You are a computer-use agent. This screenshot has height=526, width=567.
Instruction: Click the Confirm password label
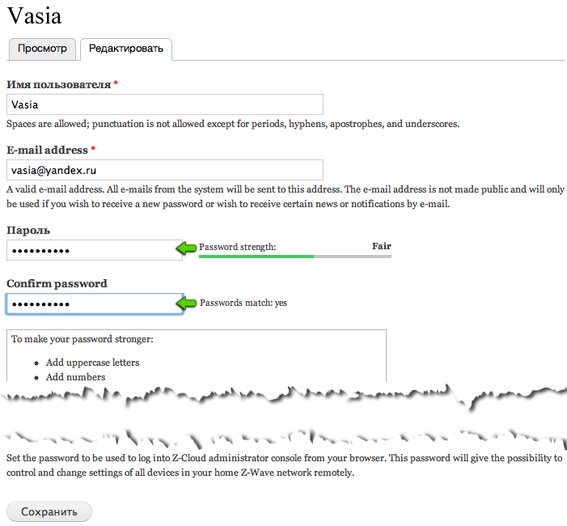click(x=57, y=284)
